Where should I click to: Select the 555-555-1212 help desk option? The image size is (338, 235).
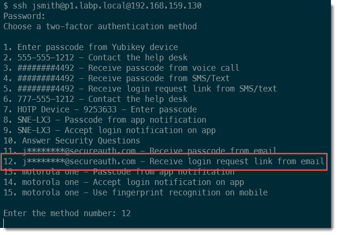point(95,58)
